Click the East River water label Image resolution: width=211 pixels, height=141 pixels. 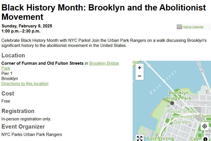point(163,82)
